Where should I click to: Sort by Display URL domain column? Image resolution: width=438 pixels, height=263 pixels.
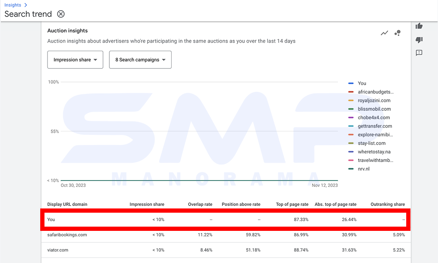point(67,204)
